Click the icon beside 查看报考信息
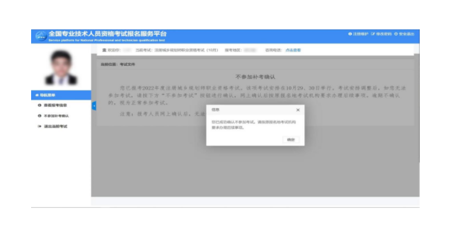 click(39, 105)
